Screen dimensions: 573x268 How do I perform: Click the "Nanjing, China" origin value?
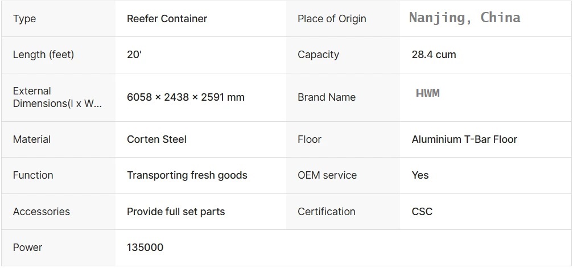464,18
